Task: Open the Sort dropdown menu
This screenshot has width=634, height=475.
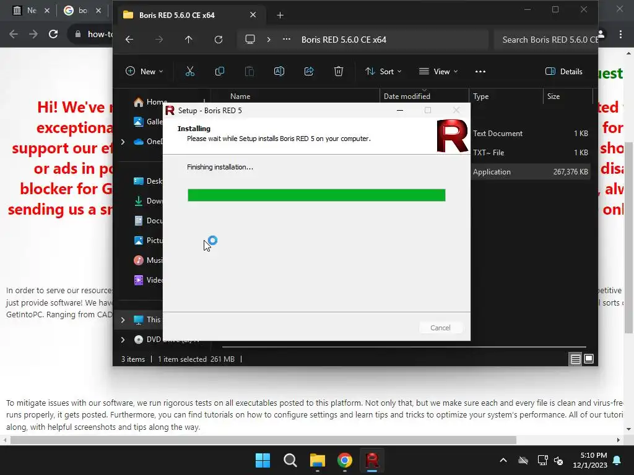Action: click(x=383, y=72)
